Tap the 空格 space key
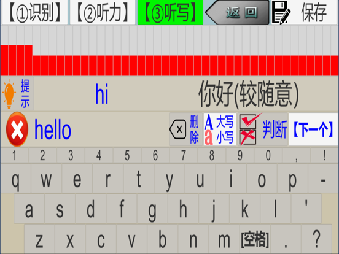The image size is (339, 254). 255,239
